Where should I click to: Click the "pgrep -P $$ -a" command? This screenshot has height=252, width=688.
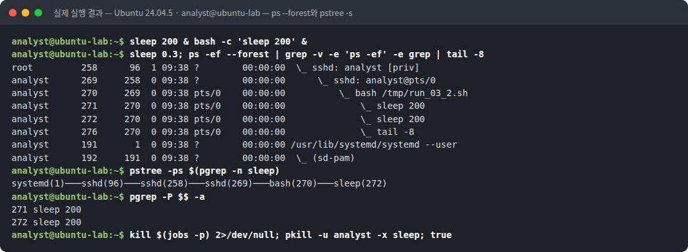pos(167,197)
